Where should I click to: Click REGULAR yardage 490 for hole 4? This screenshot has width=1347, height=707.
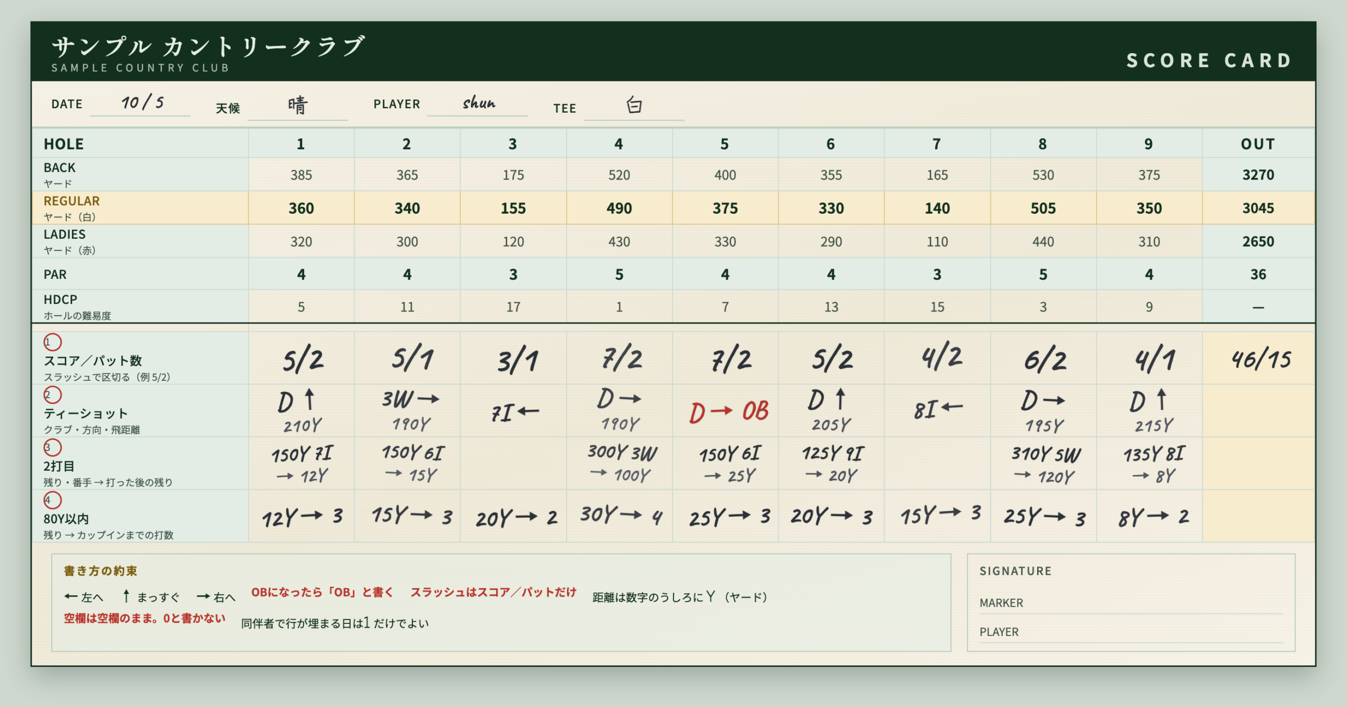coord(619,208)
